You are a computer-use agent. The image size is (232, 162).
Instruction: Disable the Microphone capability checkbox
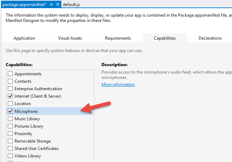10,111
